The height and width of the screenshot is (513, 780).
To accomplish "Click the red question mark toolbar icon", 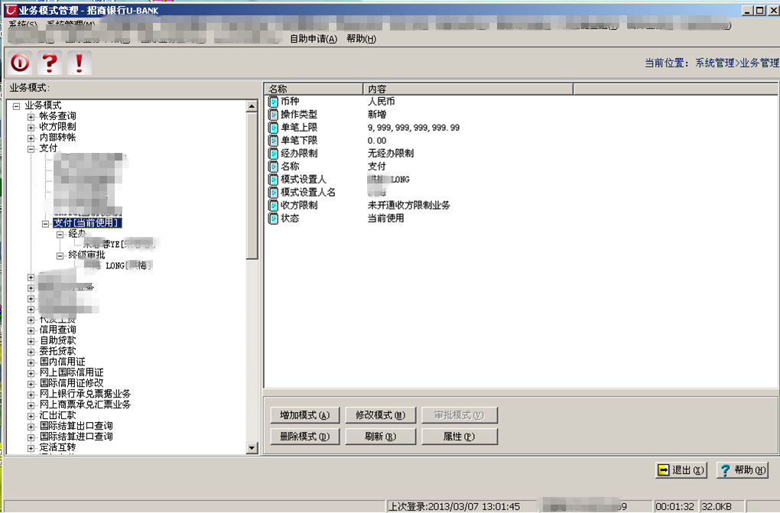I will coord(49,63).
